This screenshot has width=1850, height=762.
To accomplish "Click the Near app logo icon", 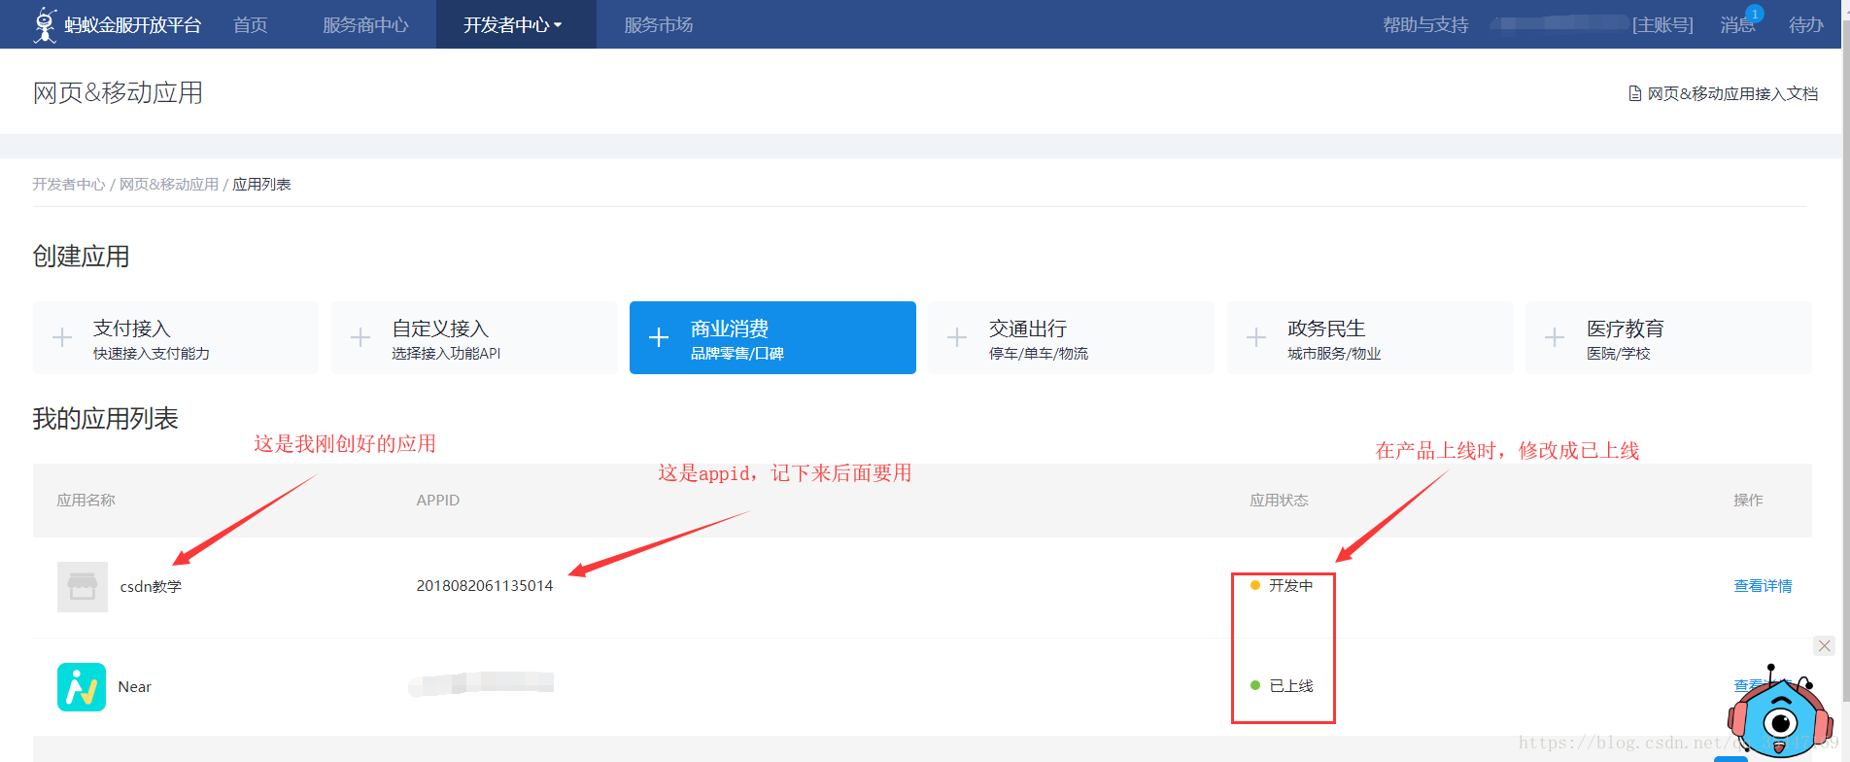I will 82,687.
